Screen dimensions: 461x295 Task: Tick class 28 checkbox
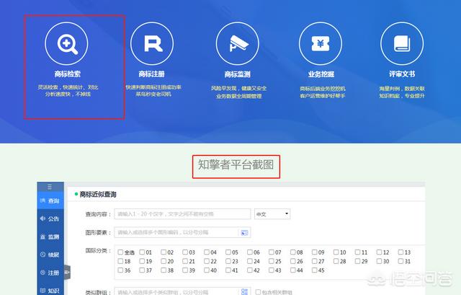tap(336, 261)
